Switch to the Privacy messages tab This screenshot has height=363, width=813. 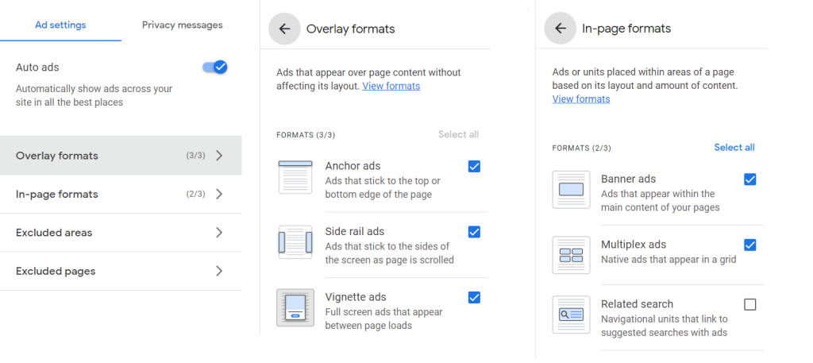point(183,25)
